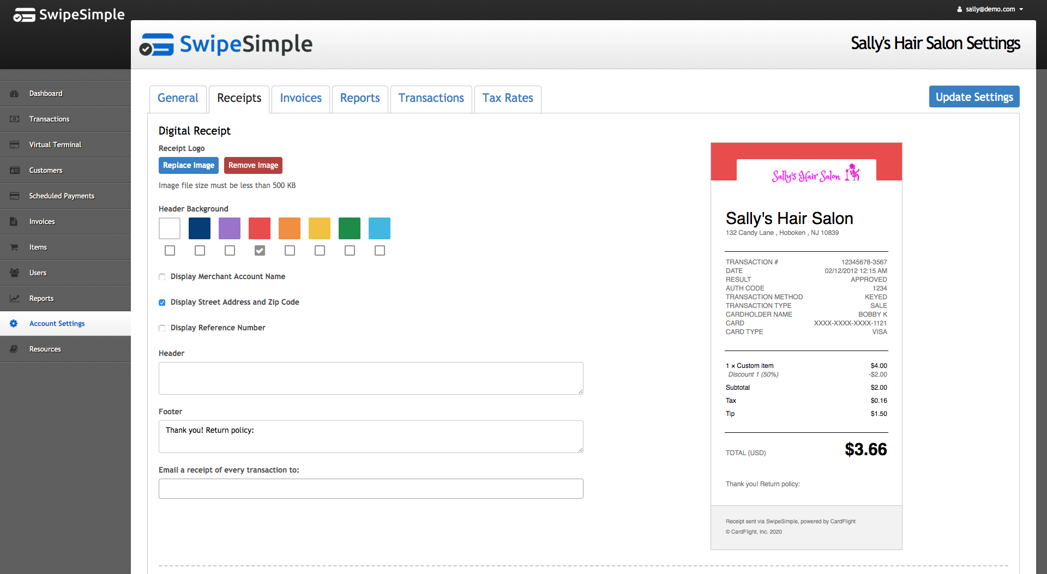The image size is (1047, 574).
Task: Click the Customers card icon in sidebar
Action: point(15,171)
